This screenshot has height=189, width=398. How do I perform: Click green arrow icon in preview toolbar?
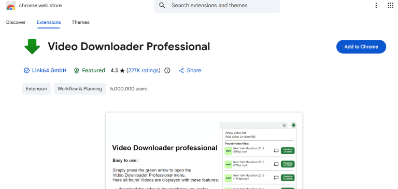(x=294, y=125)
